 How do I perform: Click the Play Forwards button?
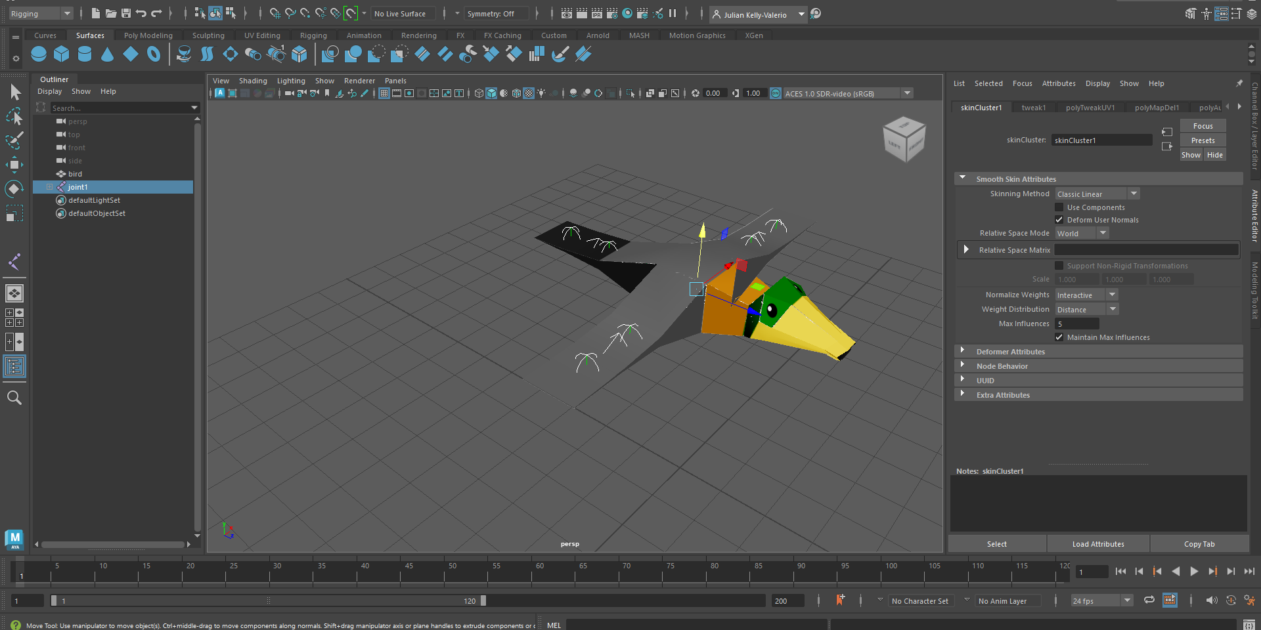pyautogui.click(x=1194, y=572)
